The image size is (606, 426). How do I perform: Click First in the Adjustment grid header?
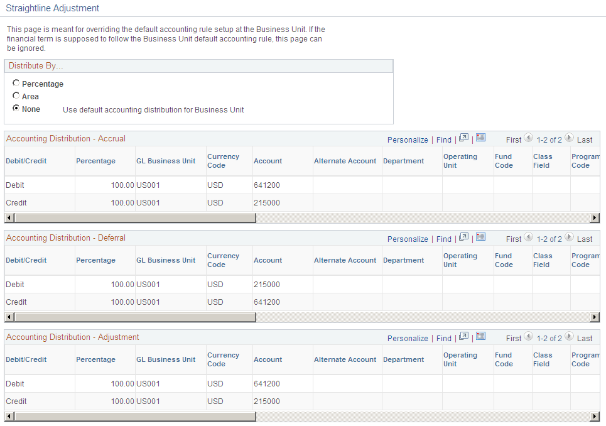[x=516, y=338]
